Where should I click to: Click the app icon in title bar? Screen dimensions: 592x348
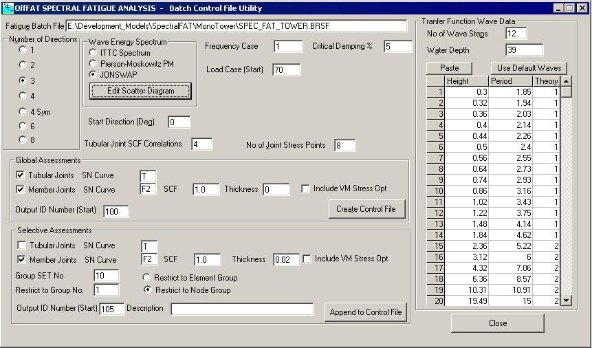tap(8, 8)
